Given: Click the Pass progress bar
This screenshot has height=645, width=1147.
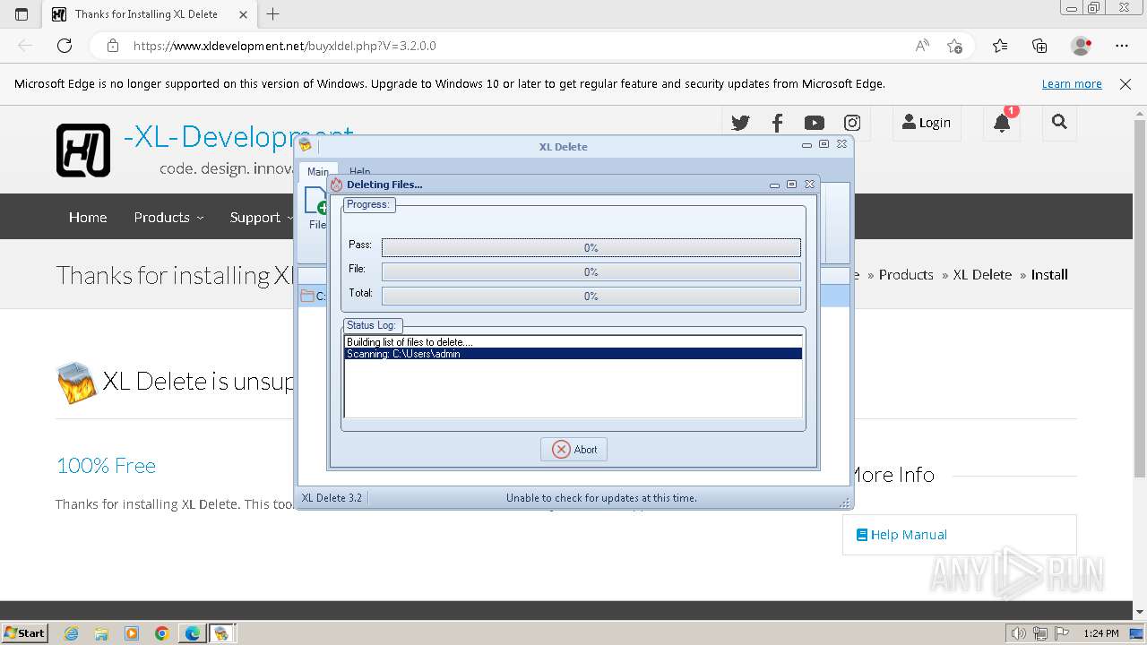Looking at the screenshot, I should 591,247.
